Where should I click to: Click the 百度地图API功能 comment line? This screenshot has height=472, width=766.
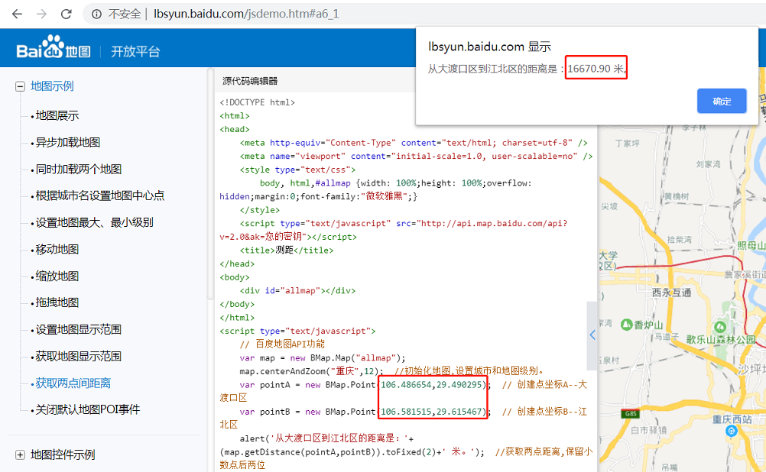(x=282, y=344)
